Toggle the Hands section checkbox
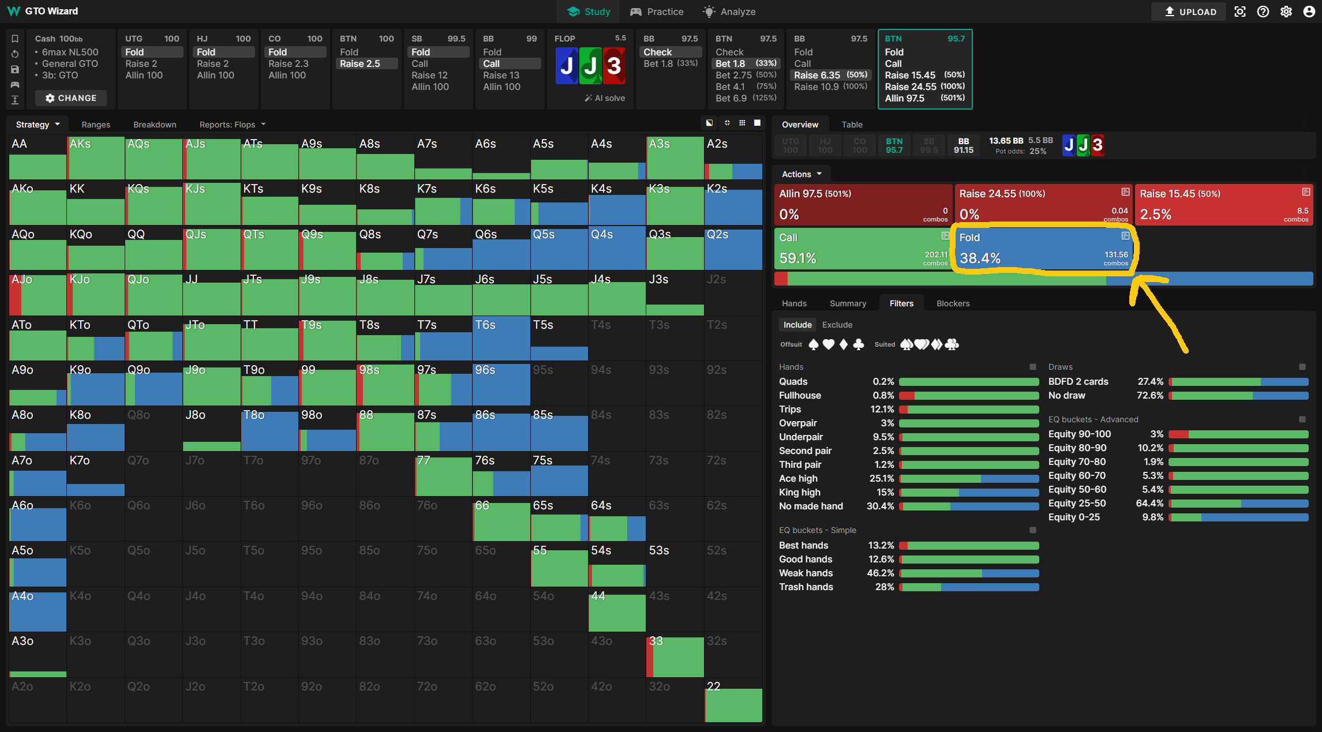The image size is (1322, 732). pyautogui.click(x=1033, y=367)
